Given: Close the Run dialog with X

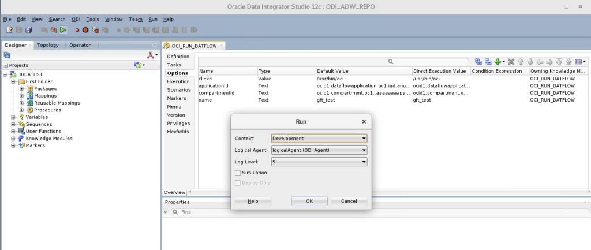Looking at the screenshot, I should coord(364,122).
